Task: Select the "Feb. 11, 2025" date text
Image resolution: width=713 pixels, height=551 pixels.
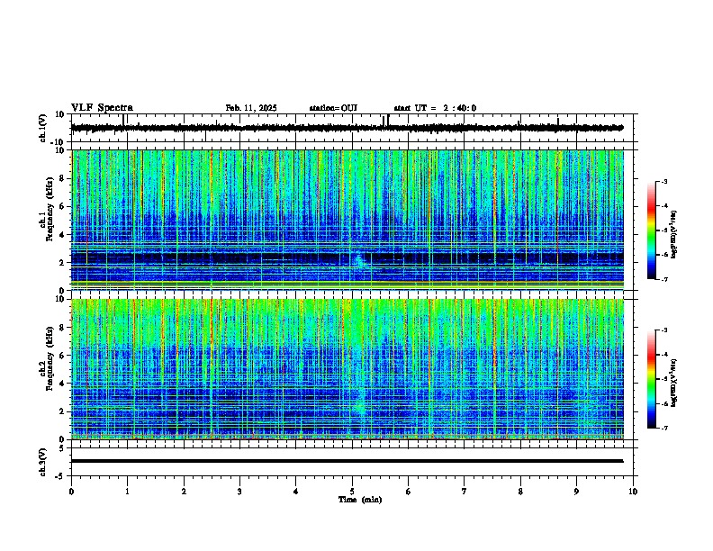Action: 251,108
